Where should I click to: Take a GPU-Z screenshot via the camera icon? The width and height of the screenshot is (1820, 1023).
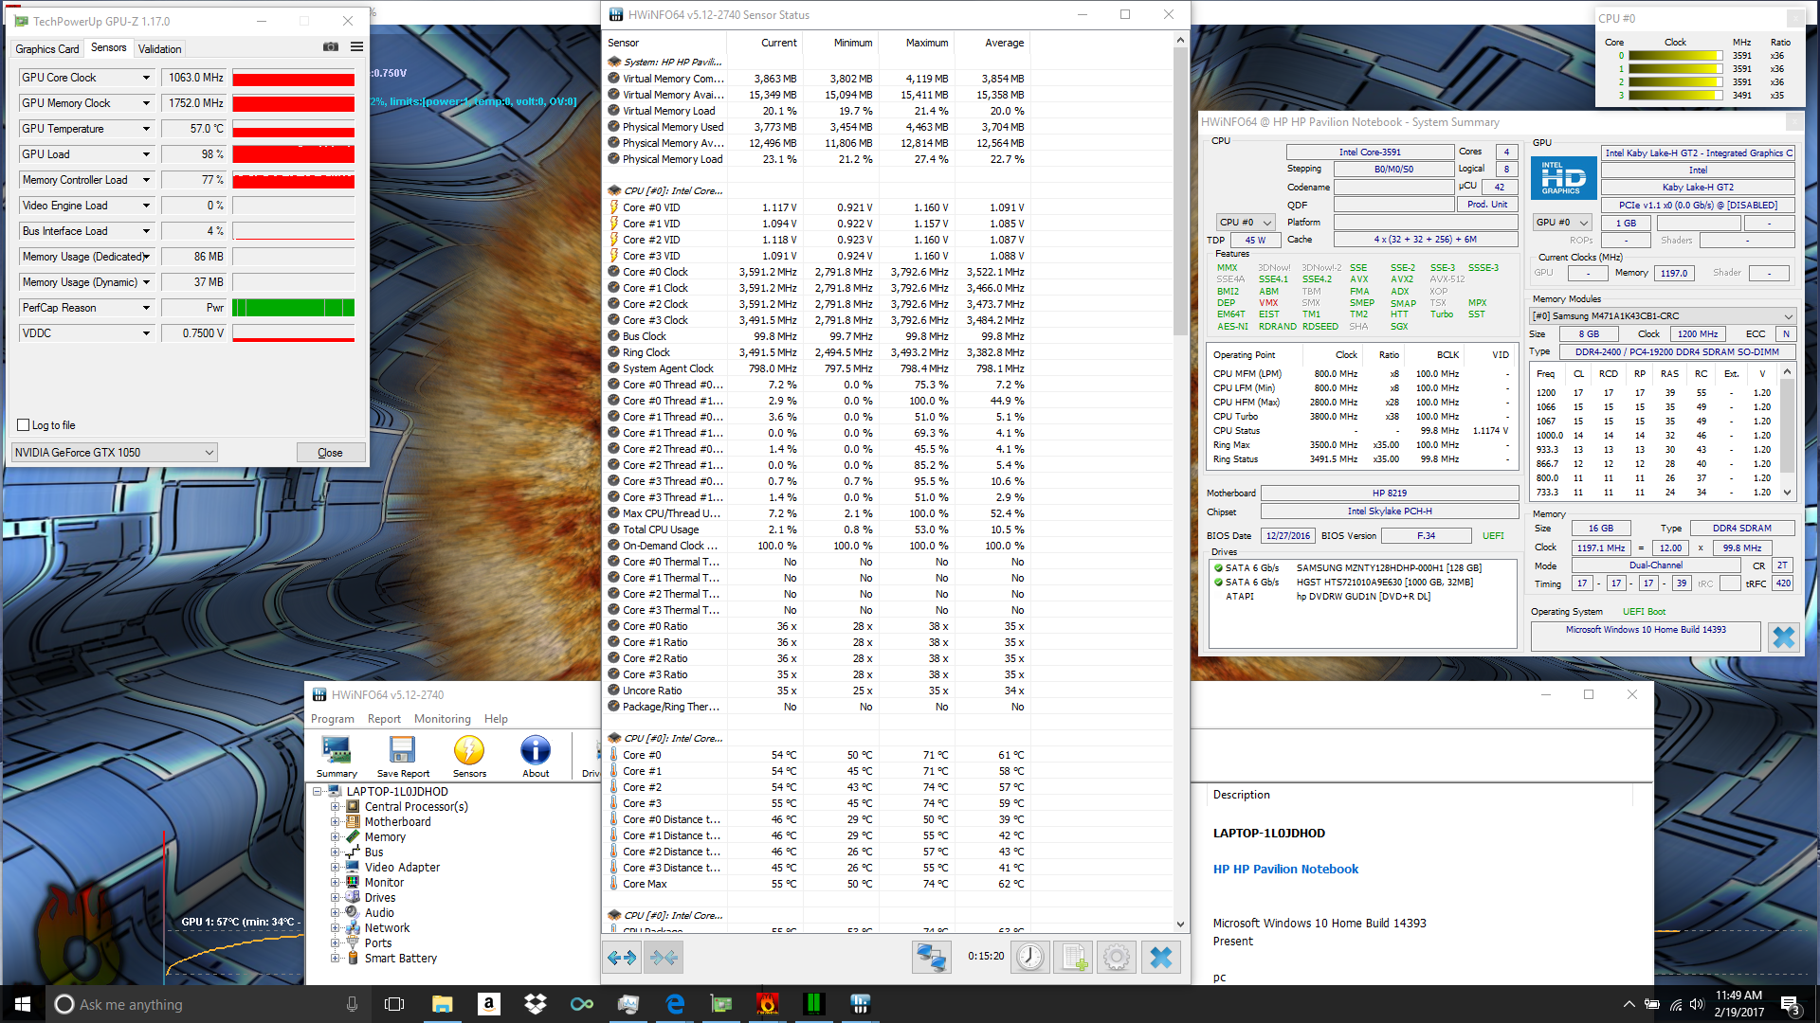point(331,47)
